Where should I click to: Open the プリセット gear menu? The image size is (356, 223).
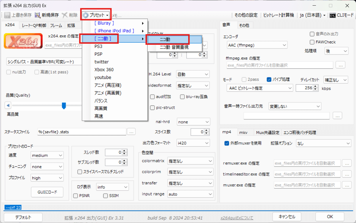96,15
